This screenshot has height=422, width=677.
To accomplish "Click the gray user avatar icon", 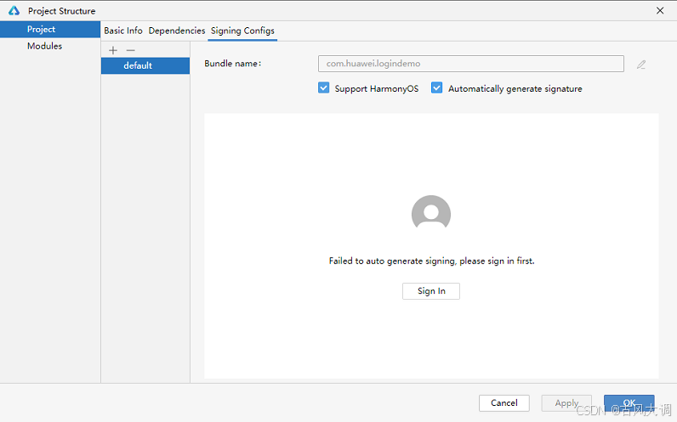I will coord(431,213).
